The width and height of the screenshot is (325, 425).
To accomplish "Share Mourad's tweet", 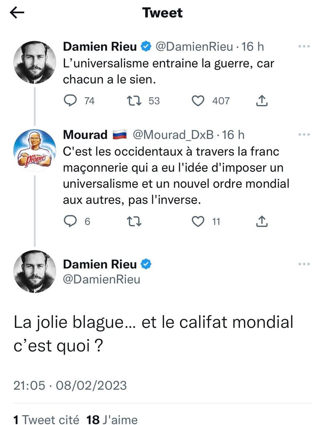I will pos(262,222).
